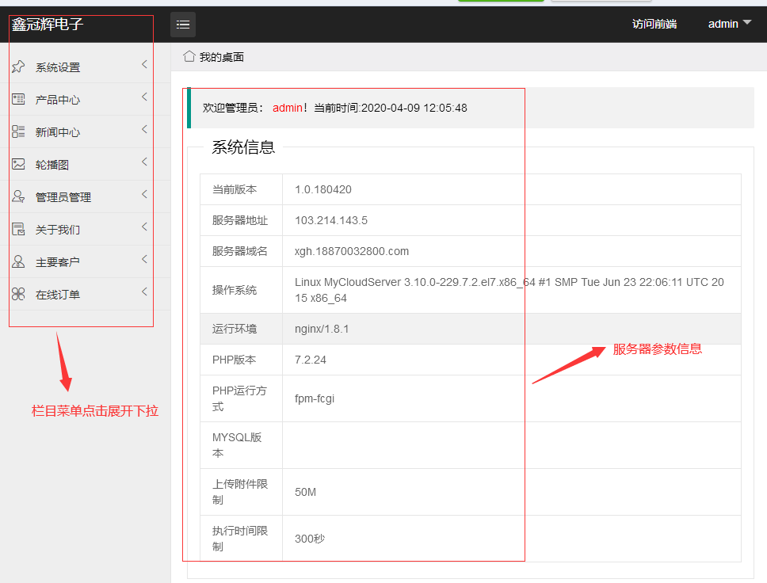Screen dimensions: 767x583
Task: Expand the 在线订单 chevron arrow
Action: pos(144,292)
